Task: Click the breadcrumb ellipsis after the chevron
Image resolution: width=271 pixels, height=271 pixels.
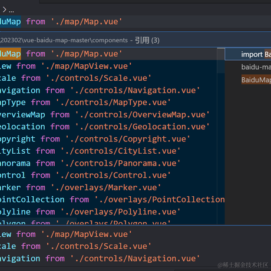Action: (11, 11)
